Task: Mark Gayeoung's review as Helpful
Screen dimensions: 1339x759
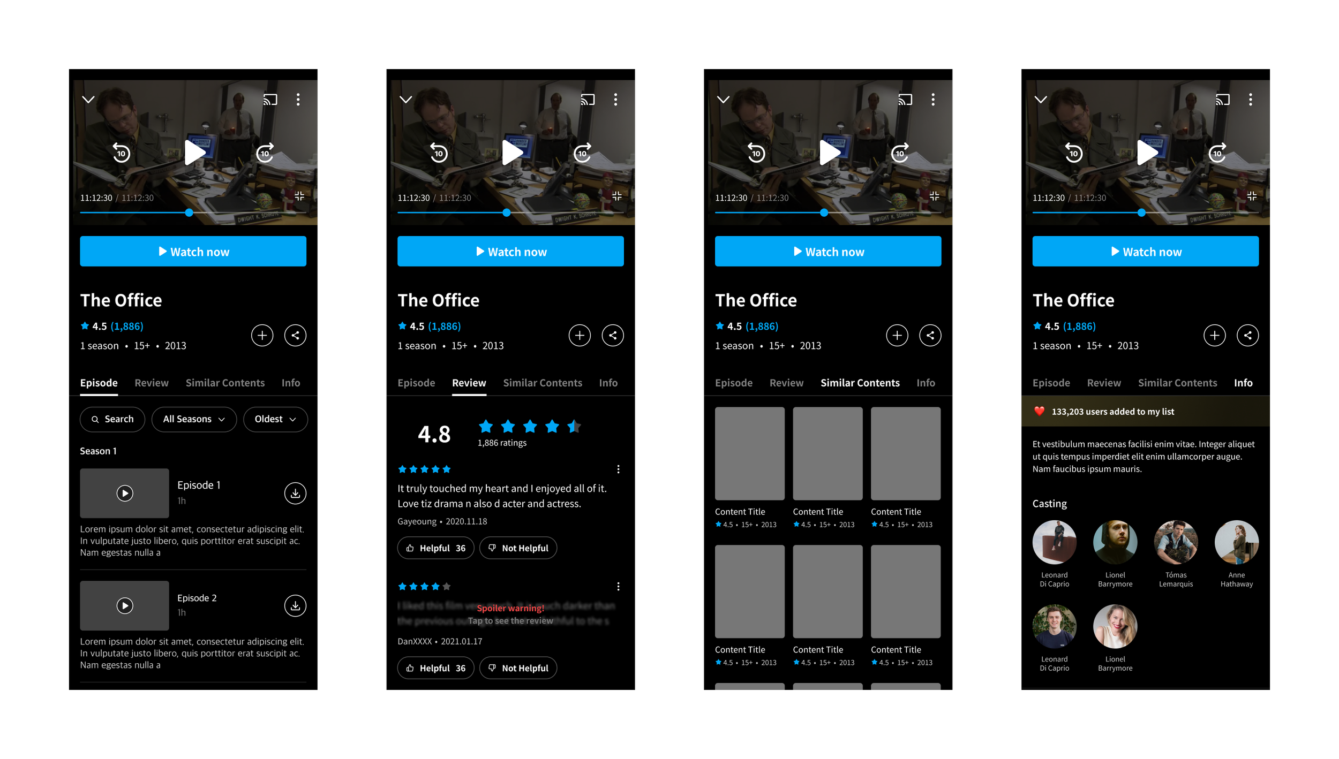Action: coord(435,548)
